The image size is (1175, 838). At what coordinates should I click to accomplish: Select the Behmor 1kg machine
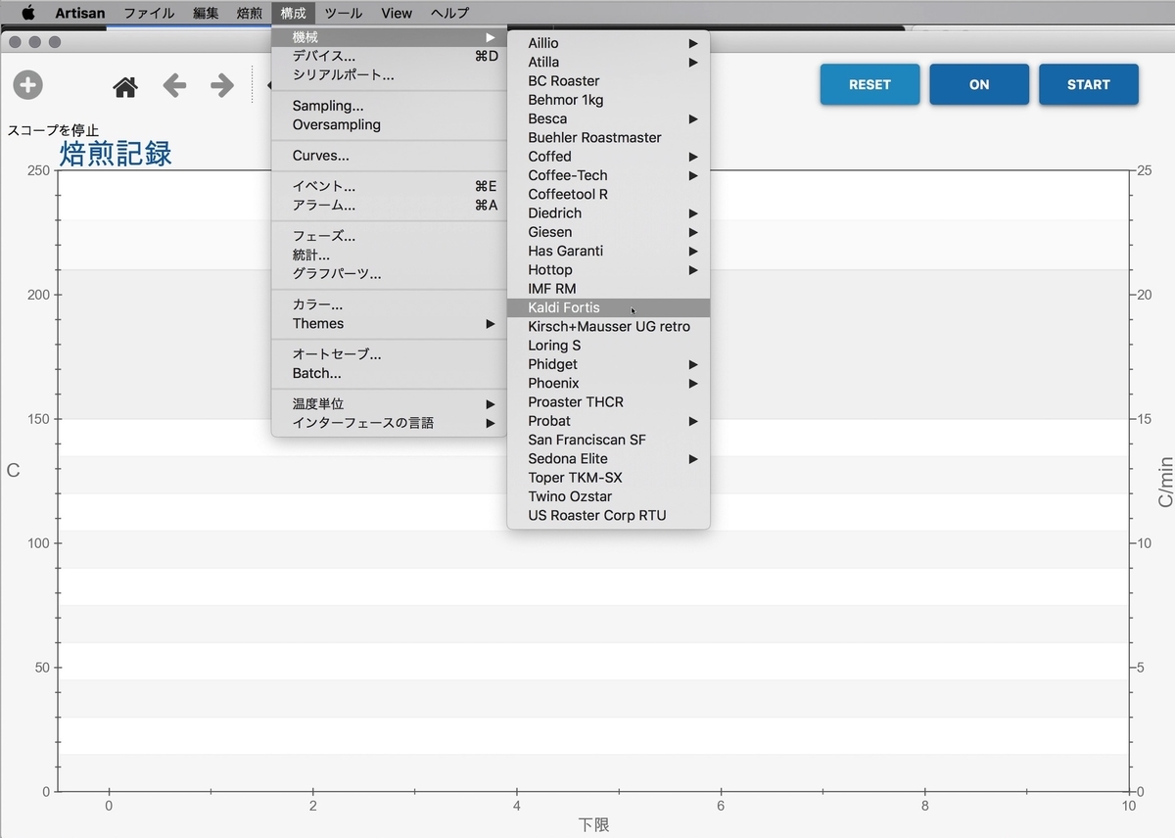pos(609,100)
